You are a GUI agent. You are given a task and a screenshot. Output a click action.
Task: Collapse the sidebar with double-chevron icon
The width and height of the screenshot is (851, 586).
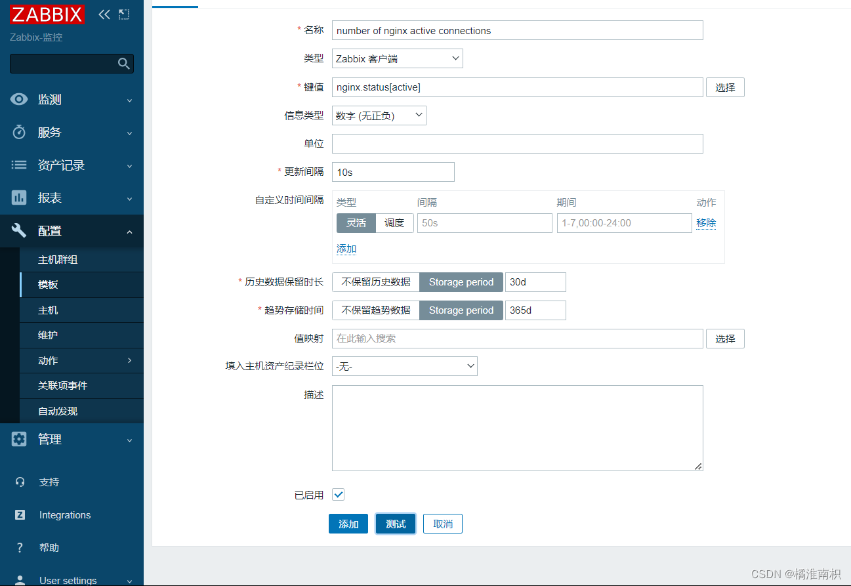(104, 14)
